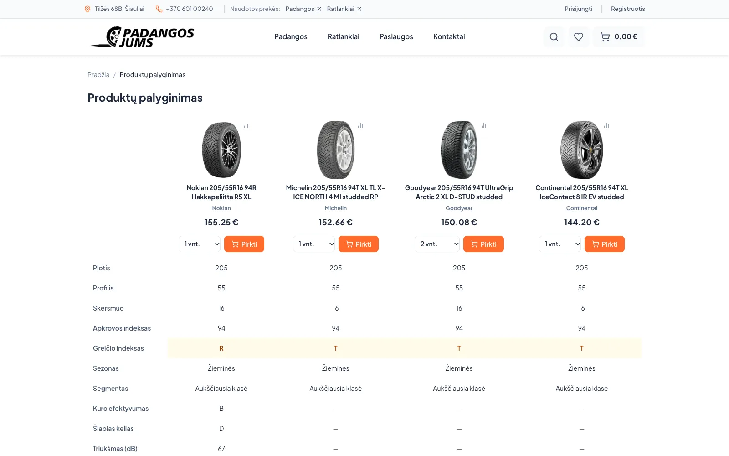
Task: Buy the Goodyear tire with Pirkti button
Action: tap(483, 244)
